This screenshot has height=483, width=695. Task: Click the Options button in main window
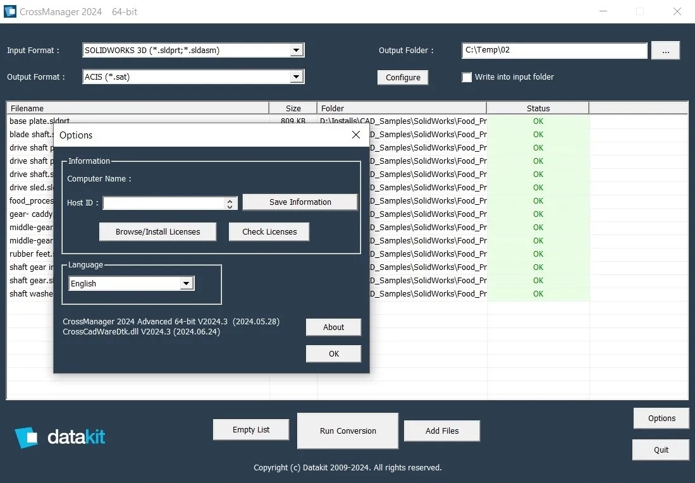click(x=661, y=419)
